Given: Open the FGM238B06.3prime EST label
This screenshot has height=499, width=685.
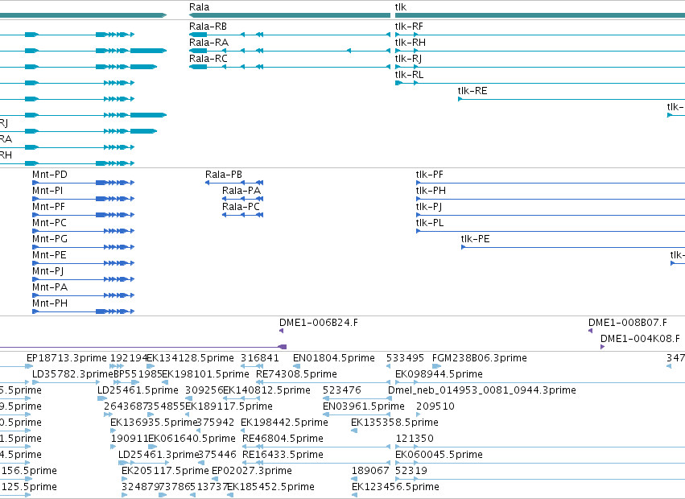Looking at the screenshot, I should click(x=479, y=358).
